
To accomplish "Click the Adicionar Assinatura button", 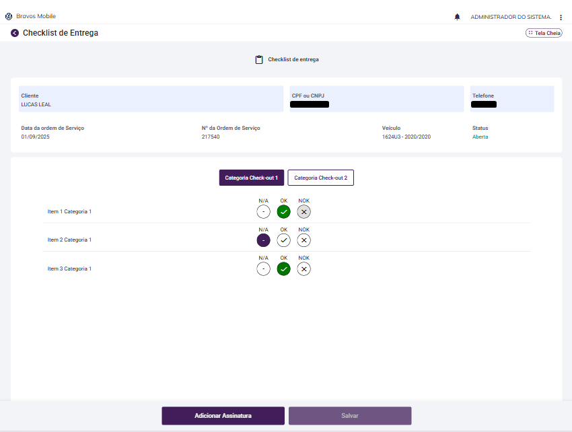I will 223,416.
